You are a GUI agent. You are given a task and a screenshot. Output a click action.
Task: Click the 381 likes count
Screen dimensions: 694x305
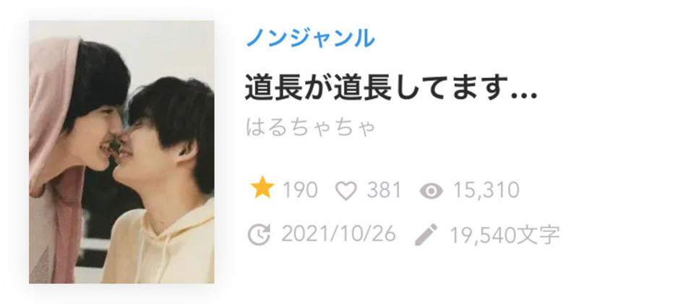[384, 191]
